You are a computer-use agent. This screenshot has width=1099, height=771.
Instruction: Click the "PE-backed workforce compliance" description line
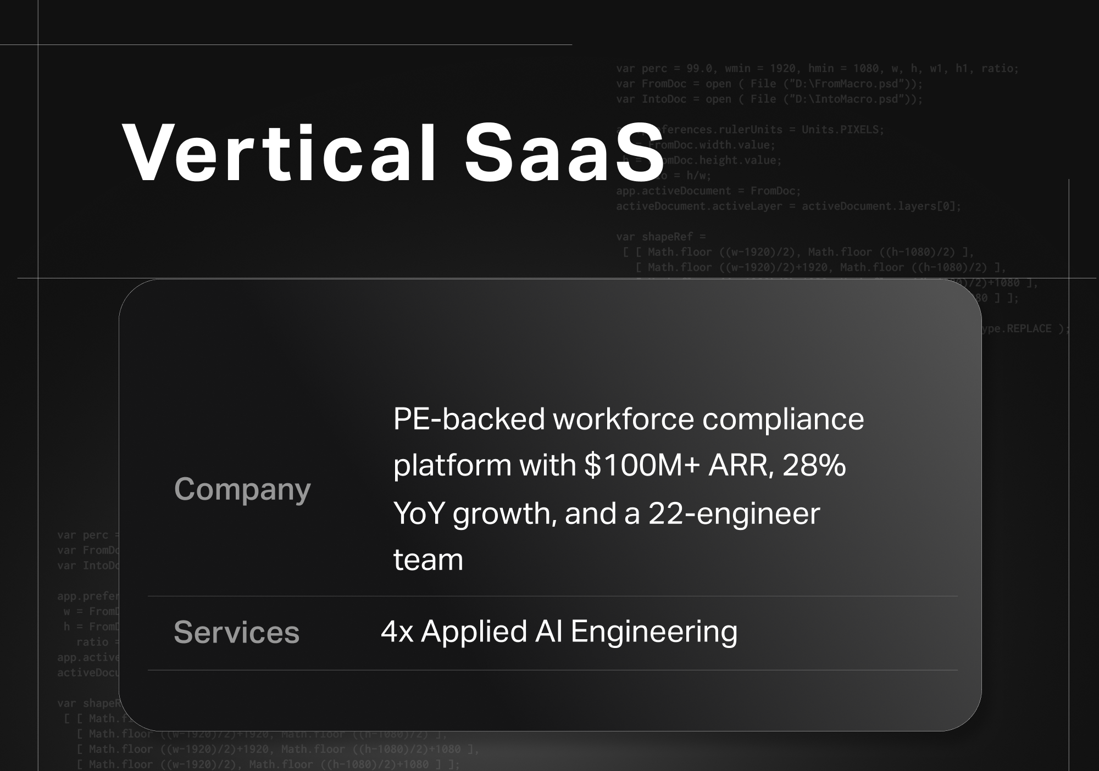(x=629, y=419)
